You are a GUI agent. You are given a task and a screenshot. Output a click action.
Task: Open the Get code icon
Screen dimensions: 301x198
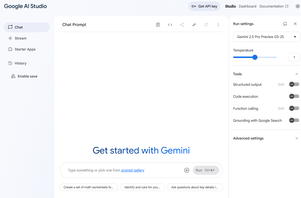(170, 25)
